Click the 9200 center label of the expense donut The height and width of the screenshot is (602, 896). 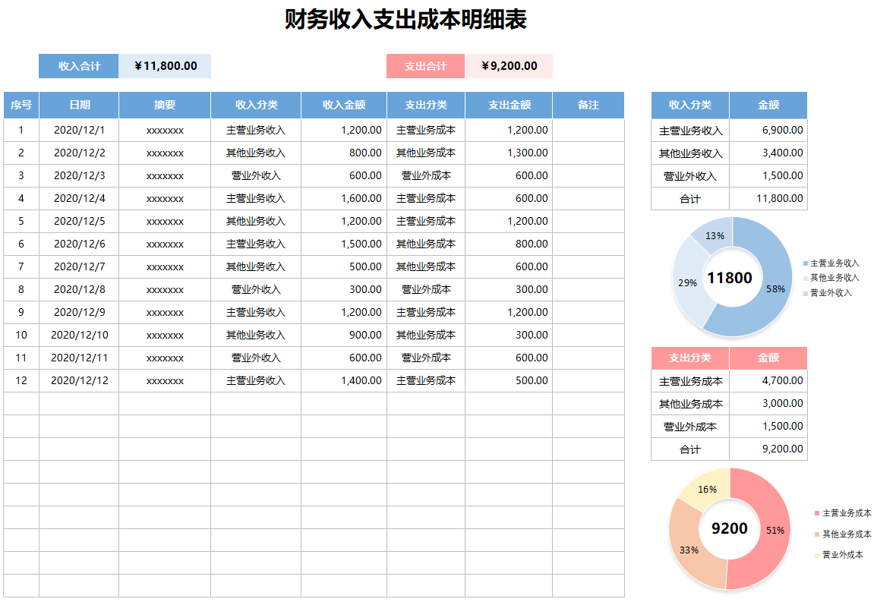click(729, 528)
